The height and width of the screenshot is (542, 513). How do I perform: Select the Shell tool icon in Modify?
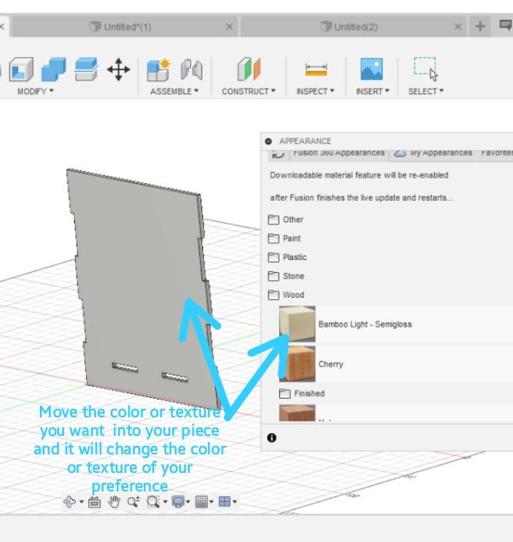(x=21, y=69)
